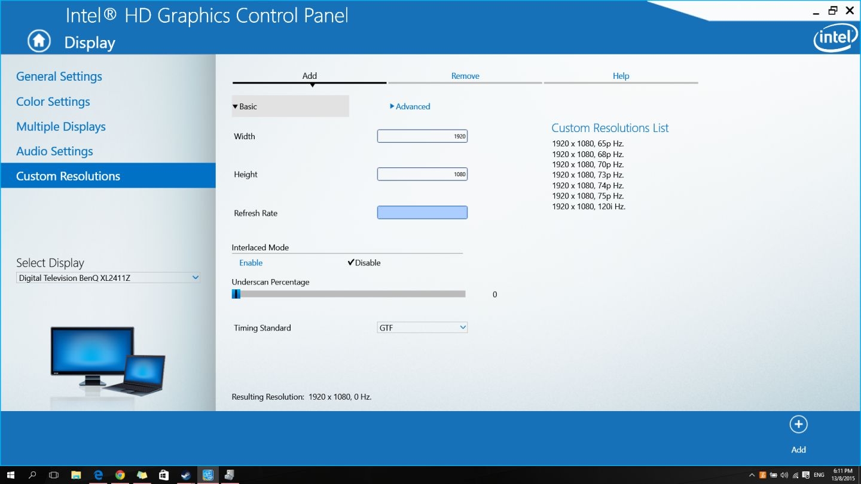Open the Select Display dropdown

108,278
